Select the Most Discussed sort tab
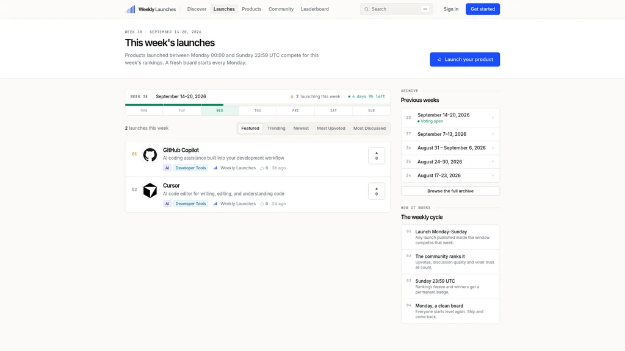Image resolution: width=625 pixels, height=351 pixels. click(369, 128)
